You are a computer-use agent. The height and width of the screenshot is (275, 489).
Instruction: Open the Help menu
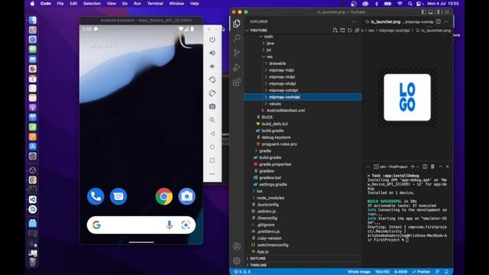194,3
